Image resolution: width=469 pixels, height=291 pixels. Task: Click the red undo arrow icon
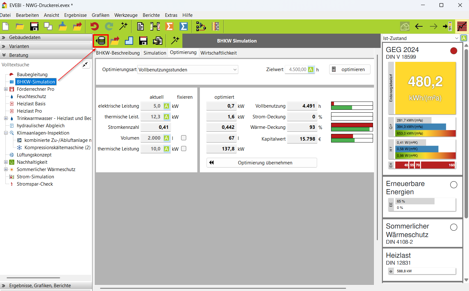pyautogui.click(x=94, y=26)
